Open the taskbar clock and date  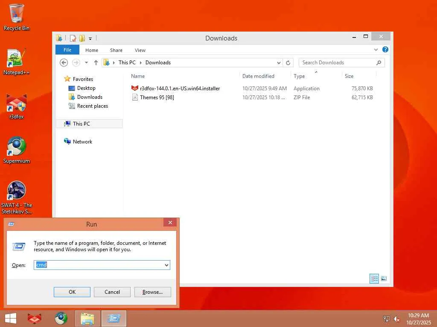pos(418,318)
